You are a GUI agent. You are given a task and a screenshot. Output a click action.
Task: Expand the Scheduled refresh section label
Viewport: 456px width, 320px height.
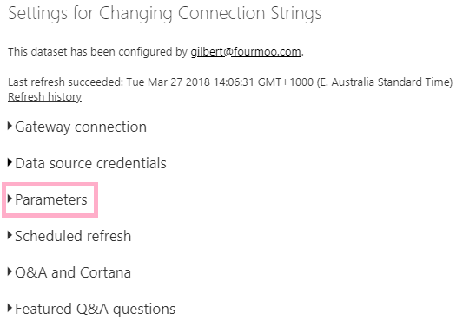[x=73, y=236]
